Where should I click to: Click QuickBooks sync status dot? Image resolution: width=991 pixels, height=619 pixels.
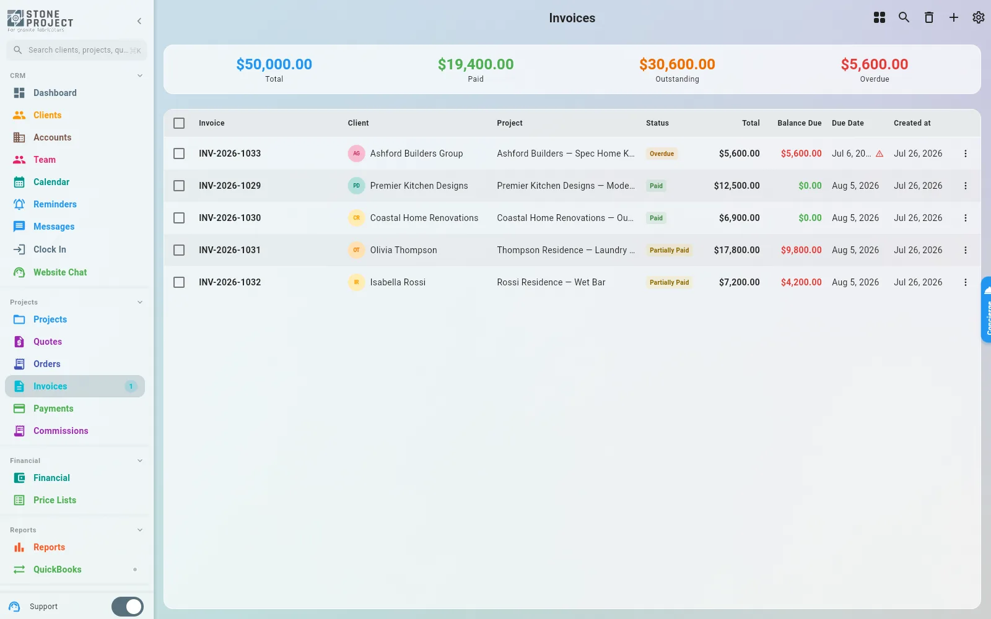point(135,569)
